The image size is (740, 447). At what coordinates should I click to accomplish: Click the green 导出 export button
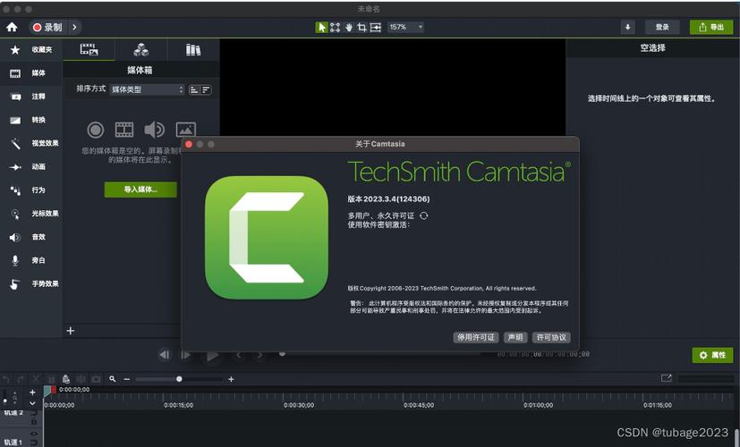711,28
